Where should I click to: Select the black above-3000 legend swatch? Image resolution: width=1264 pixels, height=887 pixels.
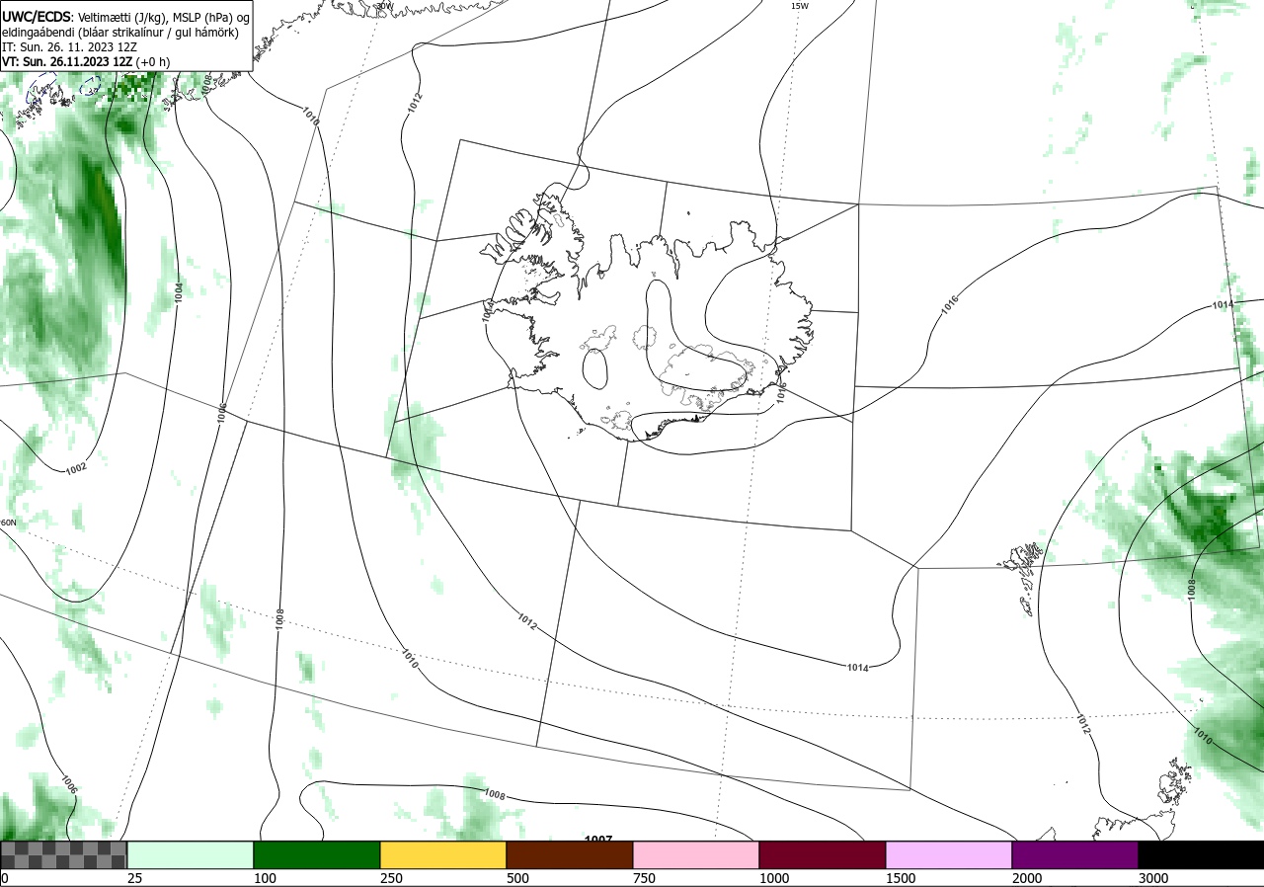click(x=1201, y=855)
